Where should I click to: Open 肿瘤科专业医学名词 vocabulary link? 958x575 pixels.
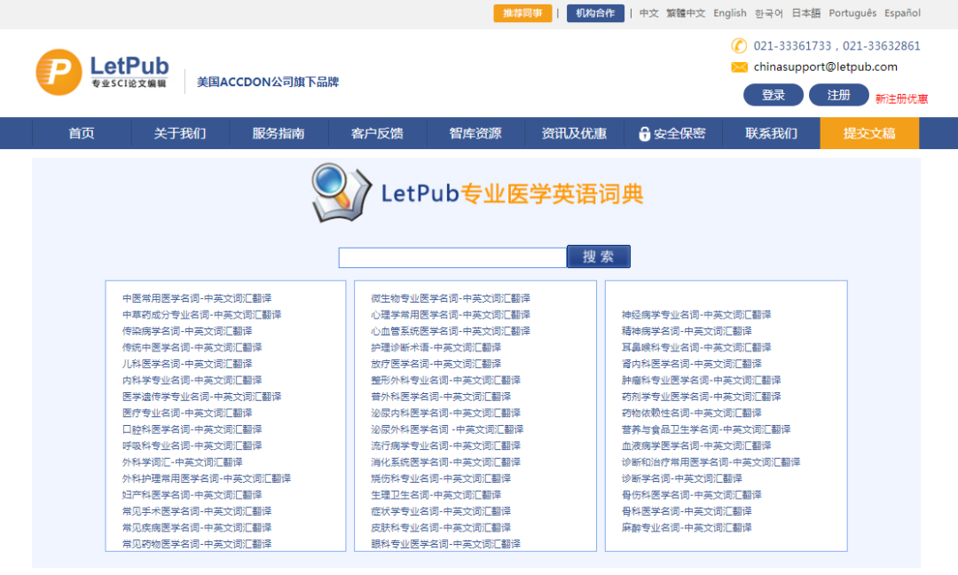701,380
